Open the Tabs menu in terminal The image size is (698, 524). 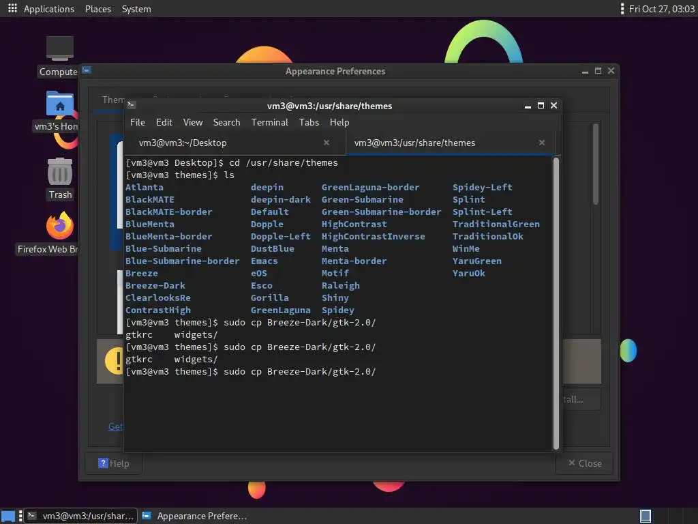click(309, 122)
